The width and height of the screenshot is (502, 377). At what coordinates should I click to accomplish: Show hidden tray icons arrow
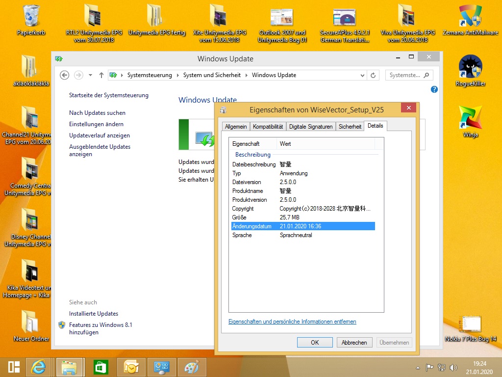[x=418, y=368]
